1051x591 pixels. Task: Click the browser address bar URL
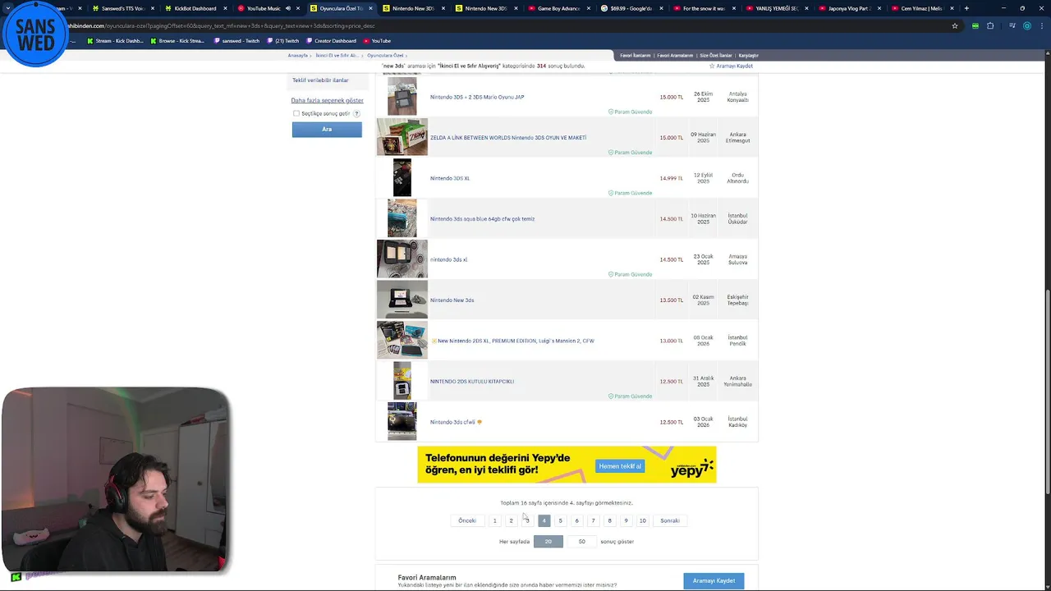coord(220,25)
